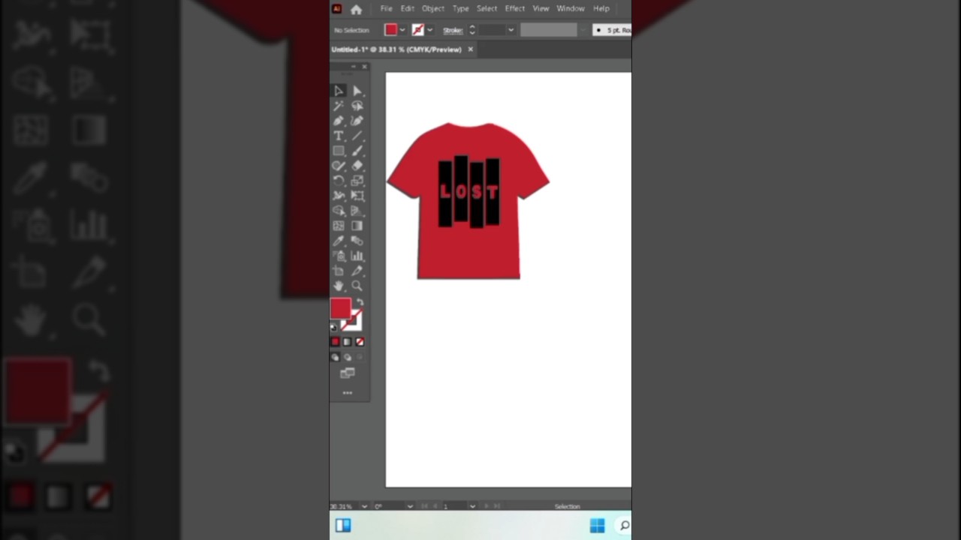Screen dimensions: 961x540
Task: Open the File menu
Action: [386, 8]
